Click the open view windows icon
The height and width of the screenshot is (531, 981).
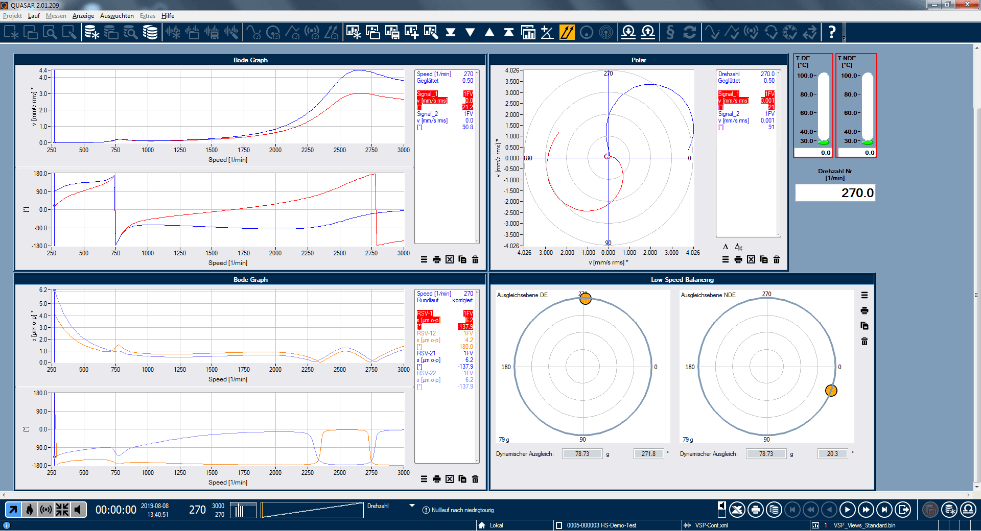coord(372,33)
